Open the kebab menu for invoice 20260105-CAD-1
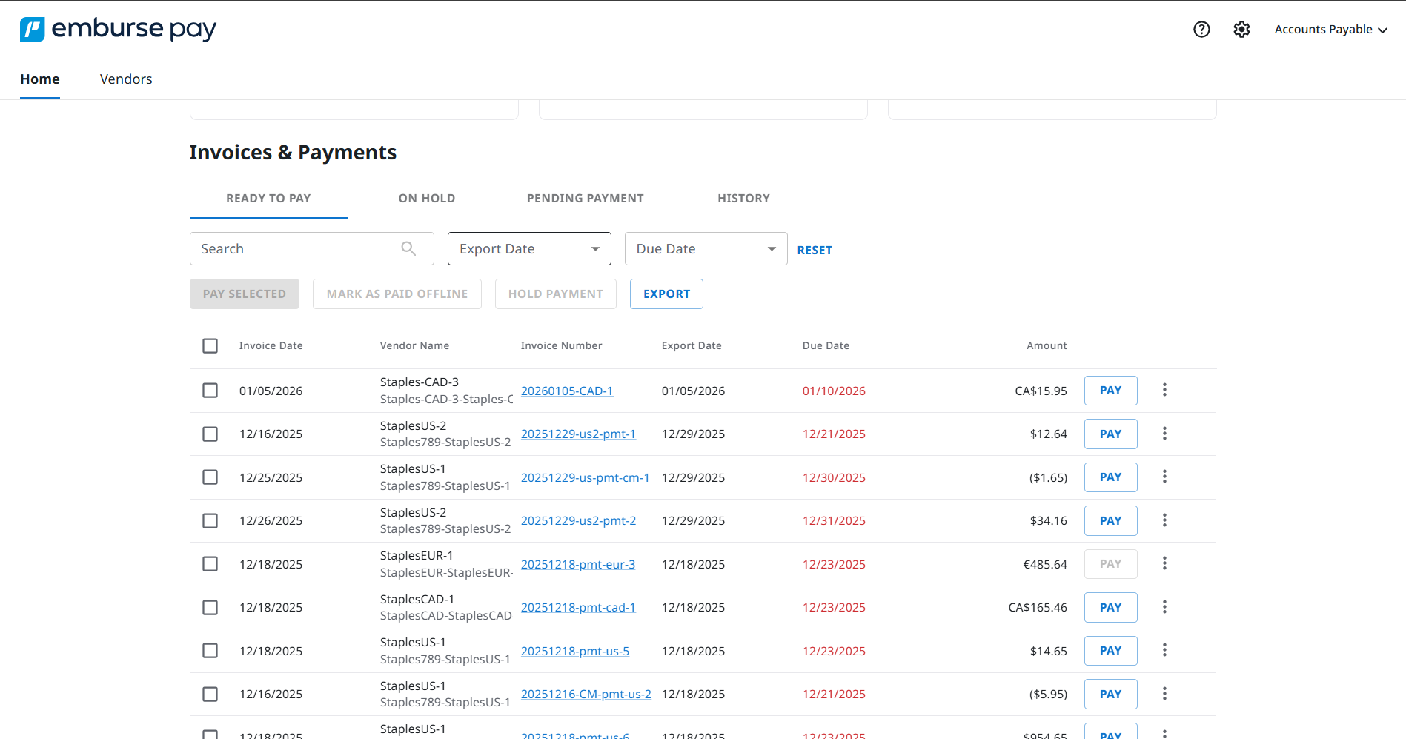This screenshot has width=1406, height=739. coord(1164,389)
